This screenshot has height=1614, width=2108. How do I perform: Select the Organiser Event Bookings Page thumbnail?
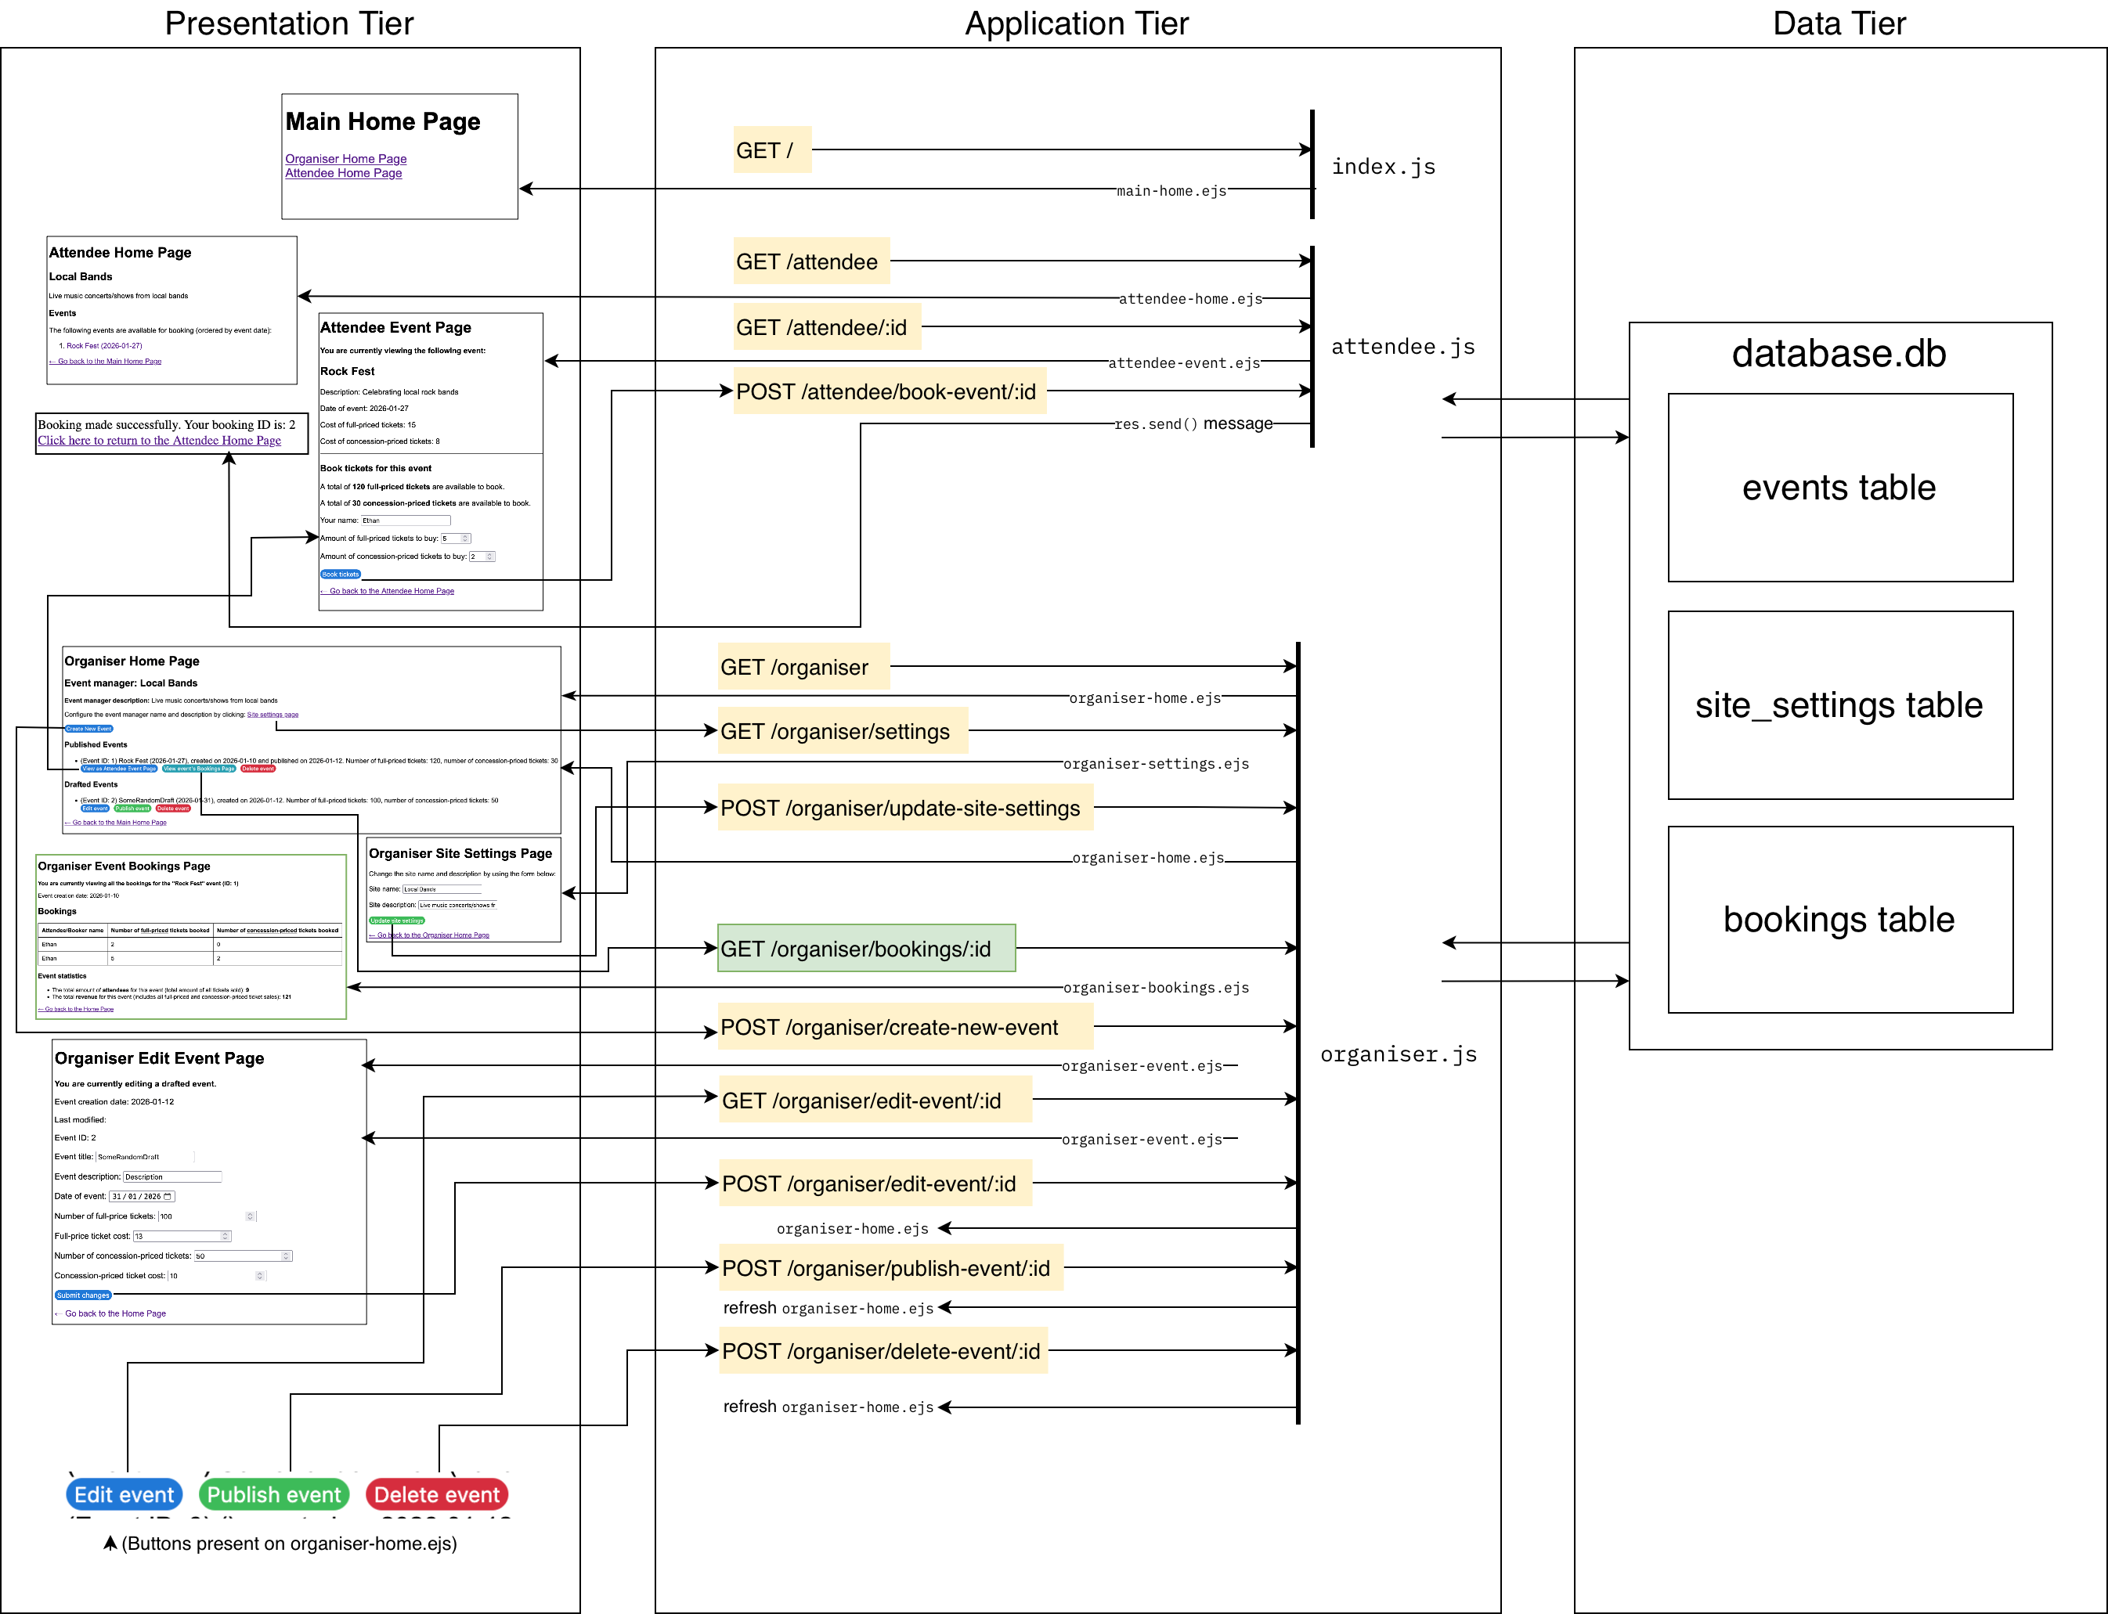(190, 937)
